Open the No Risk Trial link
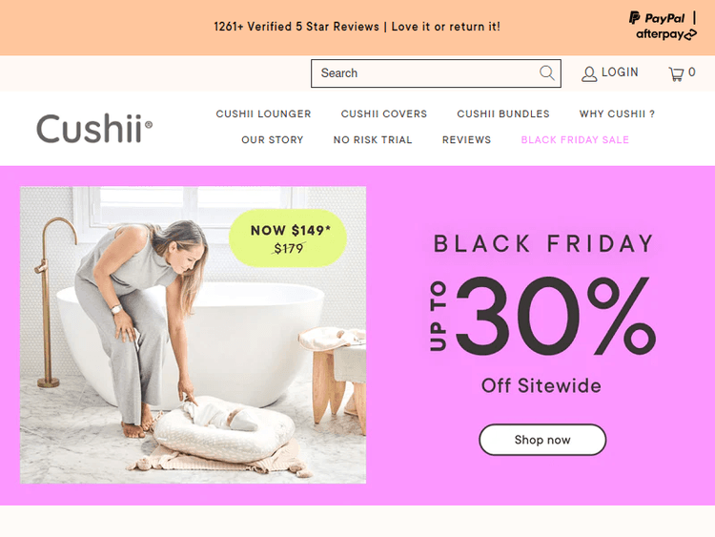715x537 pixels. tap(373, 139)
